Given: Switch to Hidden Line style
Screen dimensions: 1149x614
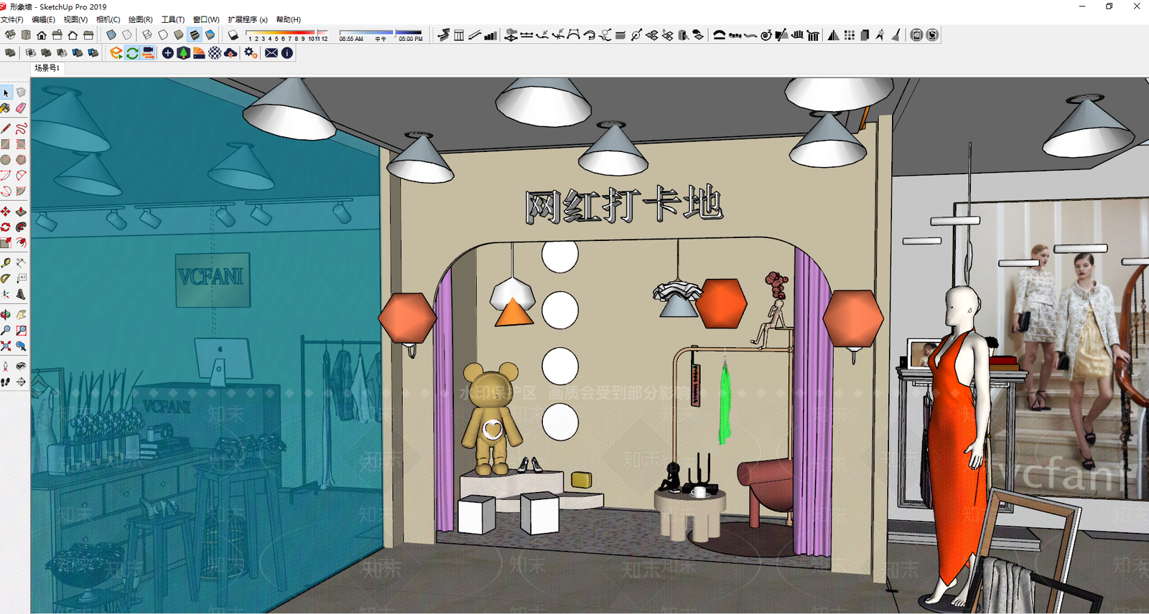Looking at the screenshot, I should point(163,34).
